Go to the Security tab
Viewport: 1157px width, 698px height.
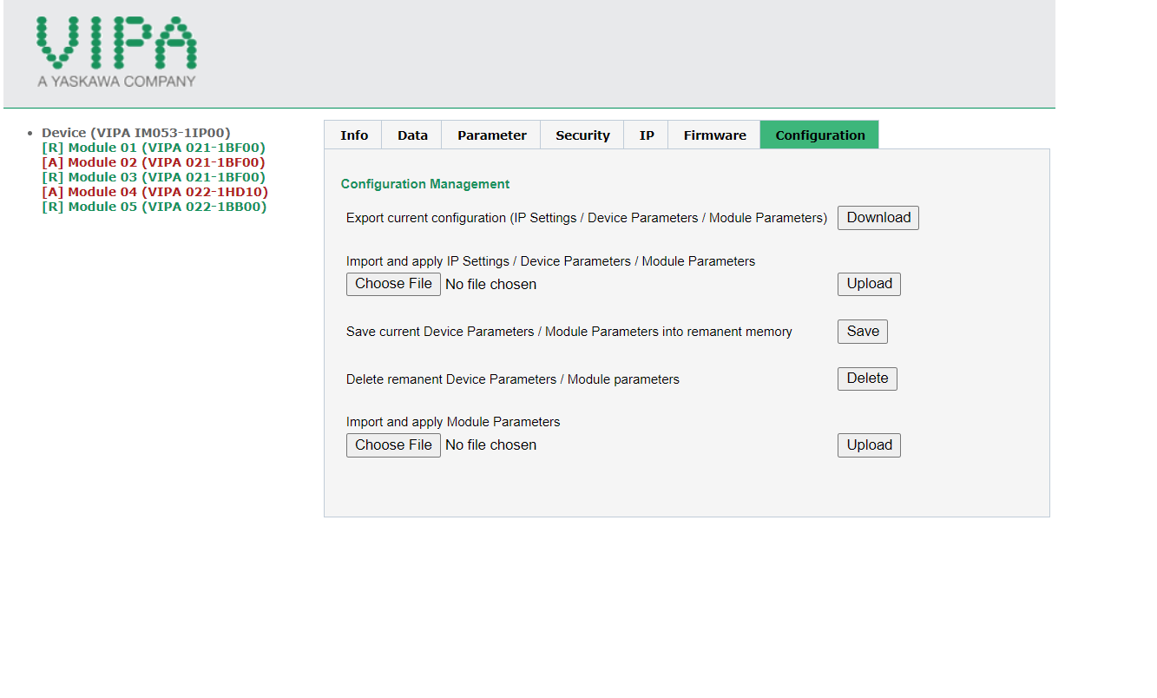[582, 135]
